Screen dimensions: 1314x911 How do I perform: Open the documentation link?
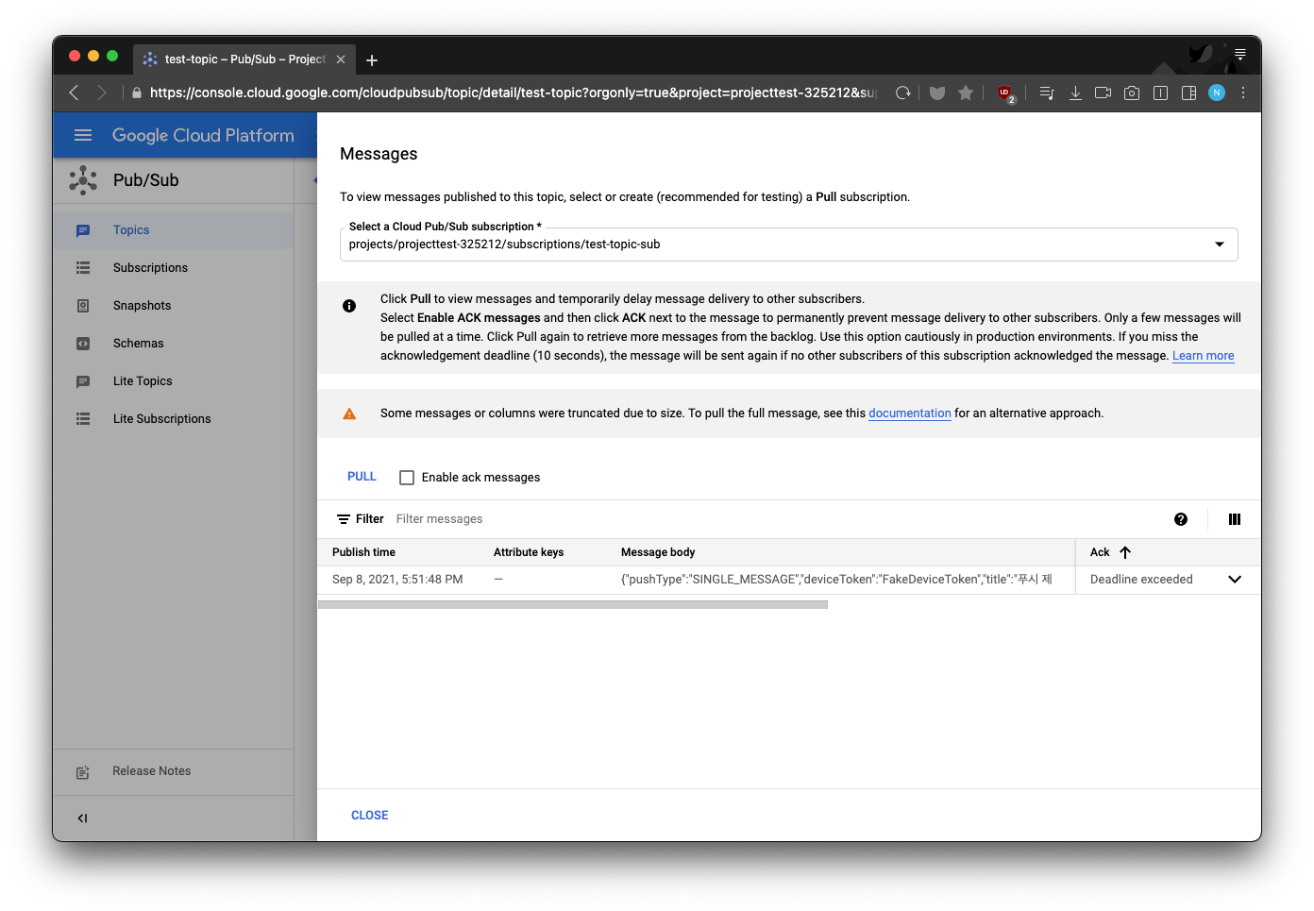(x=910, y=413)
